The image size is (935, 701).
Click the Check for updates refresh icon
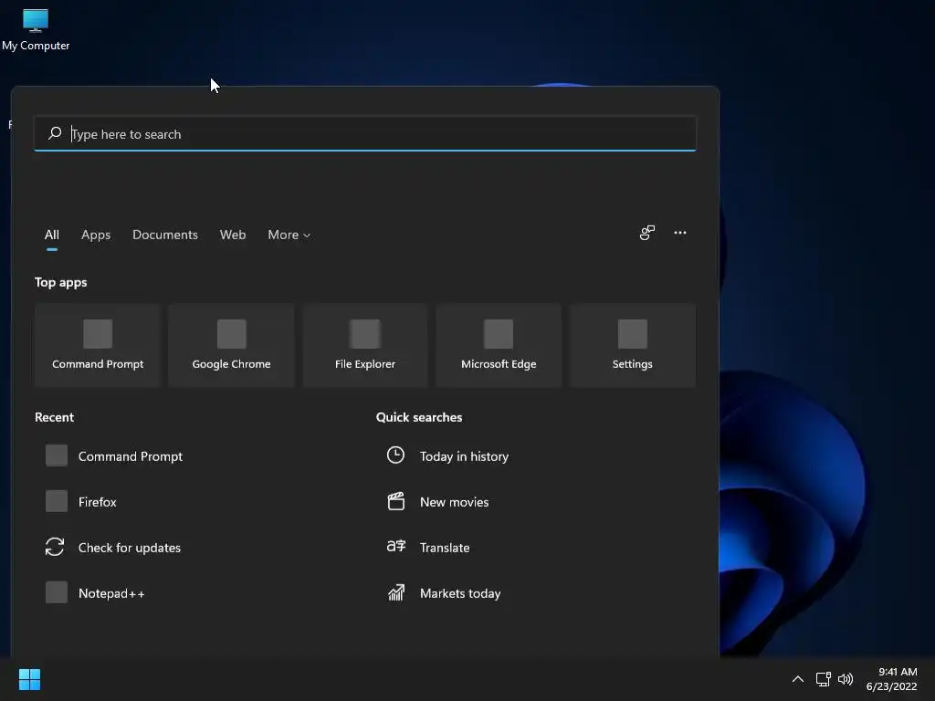click(55, 548)
